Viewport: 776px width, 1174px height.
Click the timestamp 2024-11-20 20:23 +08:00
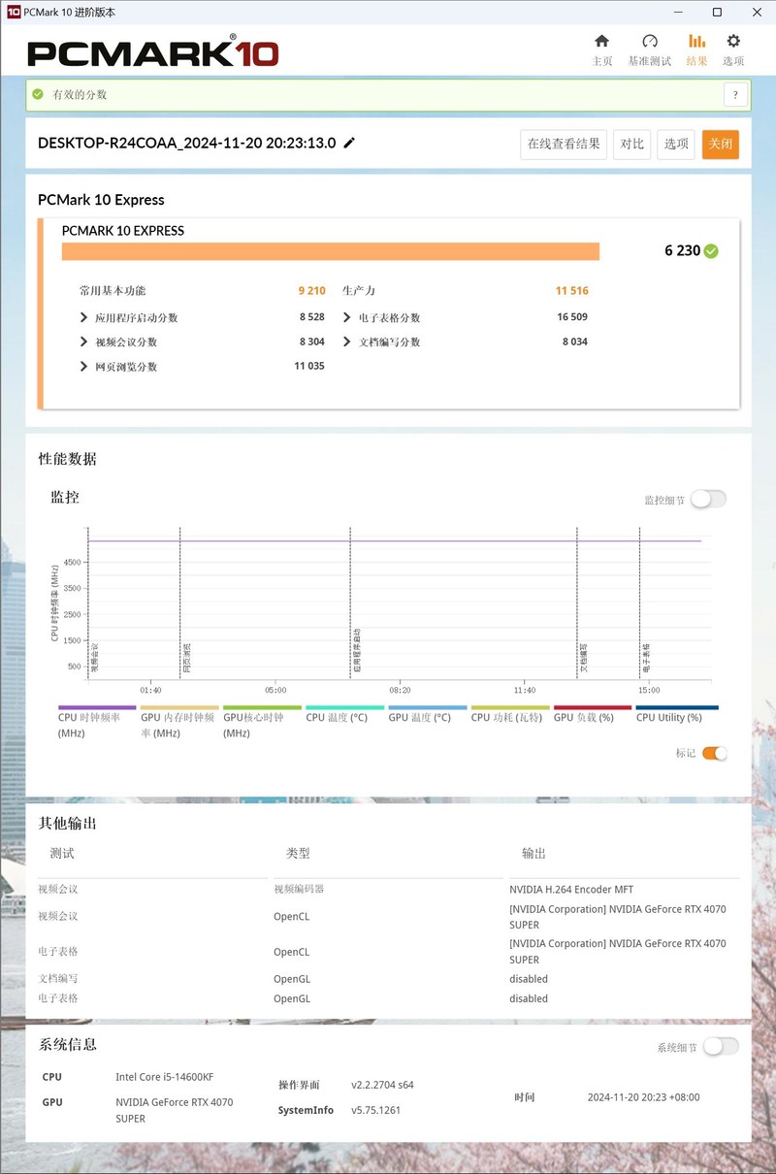pos(643,1097)
